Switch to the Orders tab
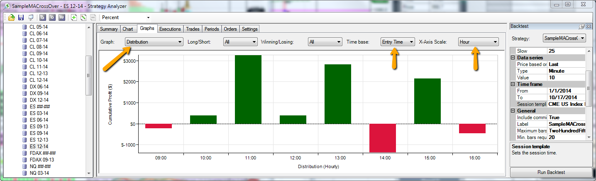 tap(230, 29)
